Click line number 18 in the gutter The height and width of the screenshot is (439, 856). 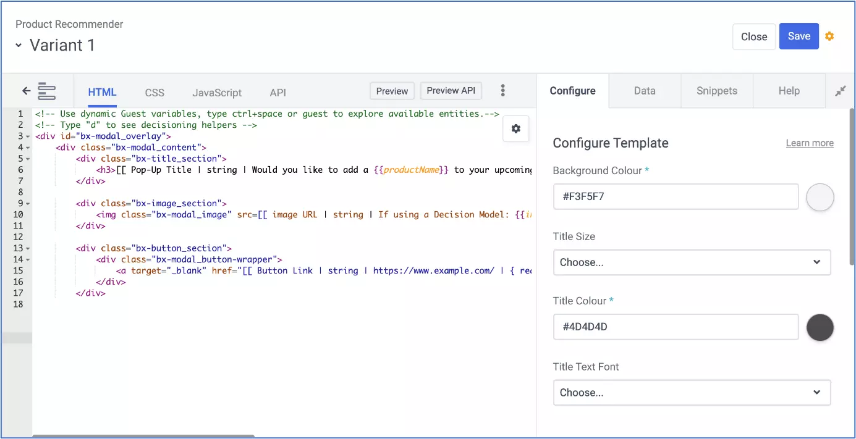17,304
